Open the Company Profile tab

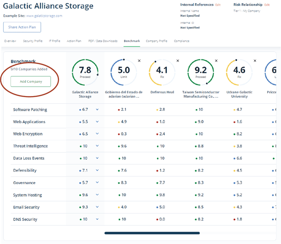(156, 41)
